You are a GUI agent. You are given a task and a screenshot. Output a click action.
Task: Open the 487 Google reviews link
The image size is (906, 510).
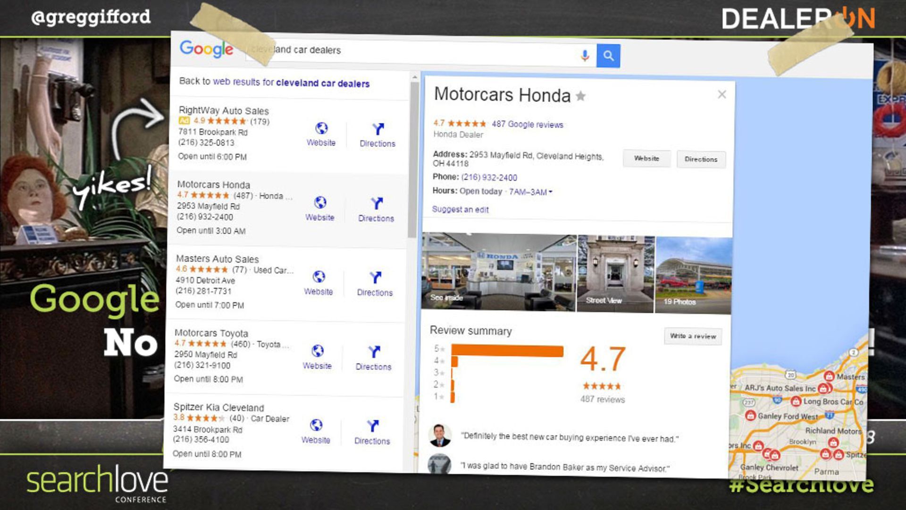pos(528,124)
